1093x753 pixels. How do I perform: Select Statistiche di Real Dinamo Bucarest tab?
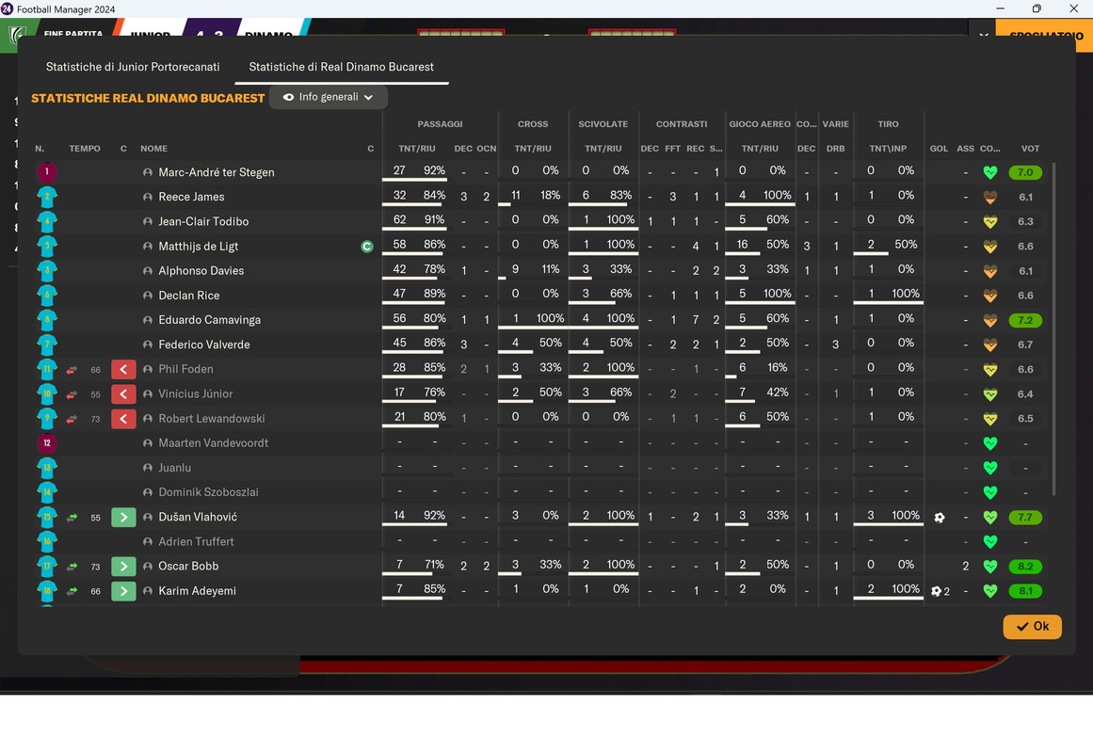pos(341,67)
